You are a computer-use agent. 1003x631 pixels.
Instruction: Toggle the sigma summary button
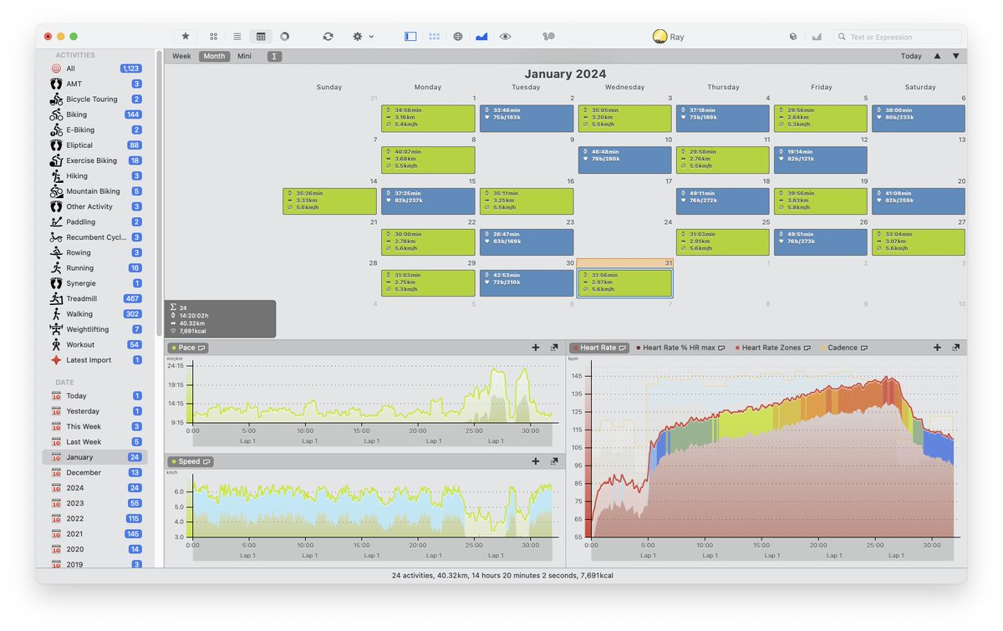[x=274, y=56]
